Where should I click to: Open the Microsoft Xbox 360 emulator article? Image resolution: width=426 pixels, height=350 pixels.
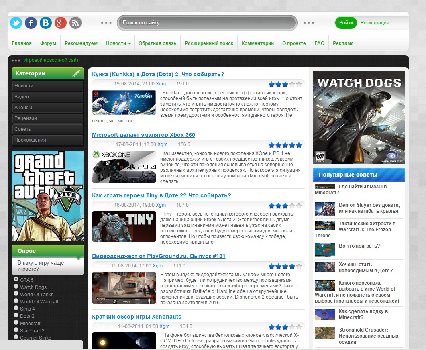tap(143, 135)
